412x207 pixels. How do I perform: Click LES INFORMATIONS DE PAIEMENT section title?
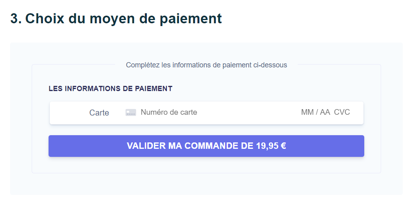pos(110,89)
